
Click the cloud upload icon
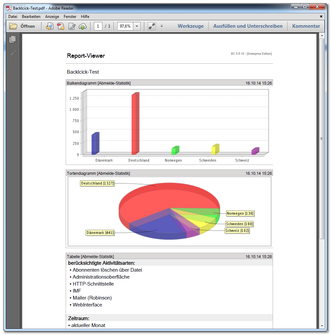click(83, 26)
